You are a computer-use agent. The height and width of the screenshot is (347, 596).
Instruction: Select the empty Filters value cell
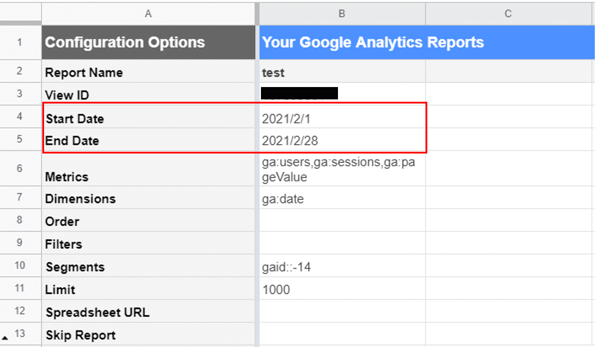pos(341,244)
